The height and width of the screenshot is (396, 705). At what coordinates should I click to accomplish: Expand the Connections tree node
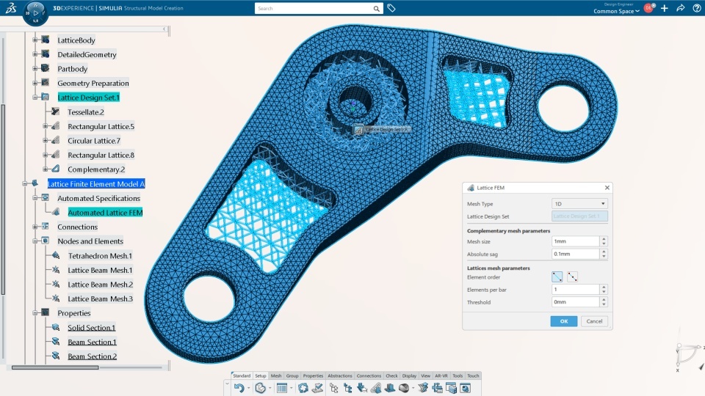[x=35, y=227]
